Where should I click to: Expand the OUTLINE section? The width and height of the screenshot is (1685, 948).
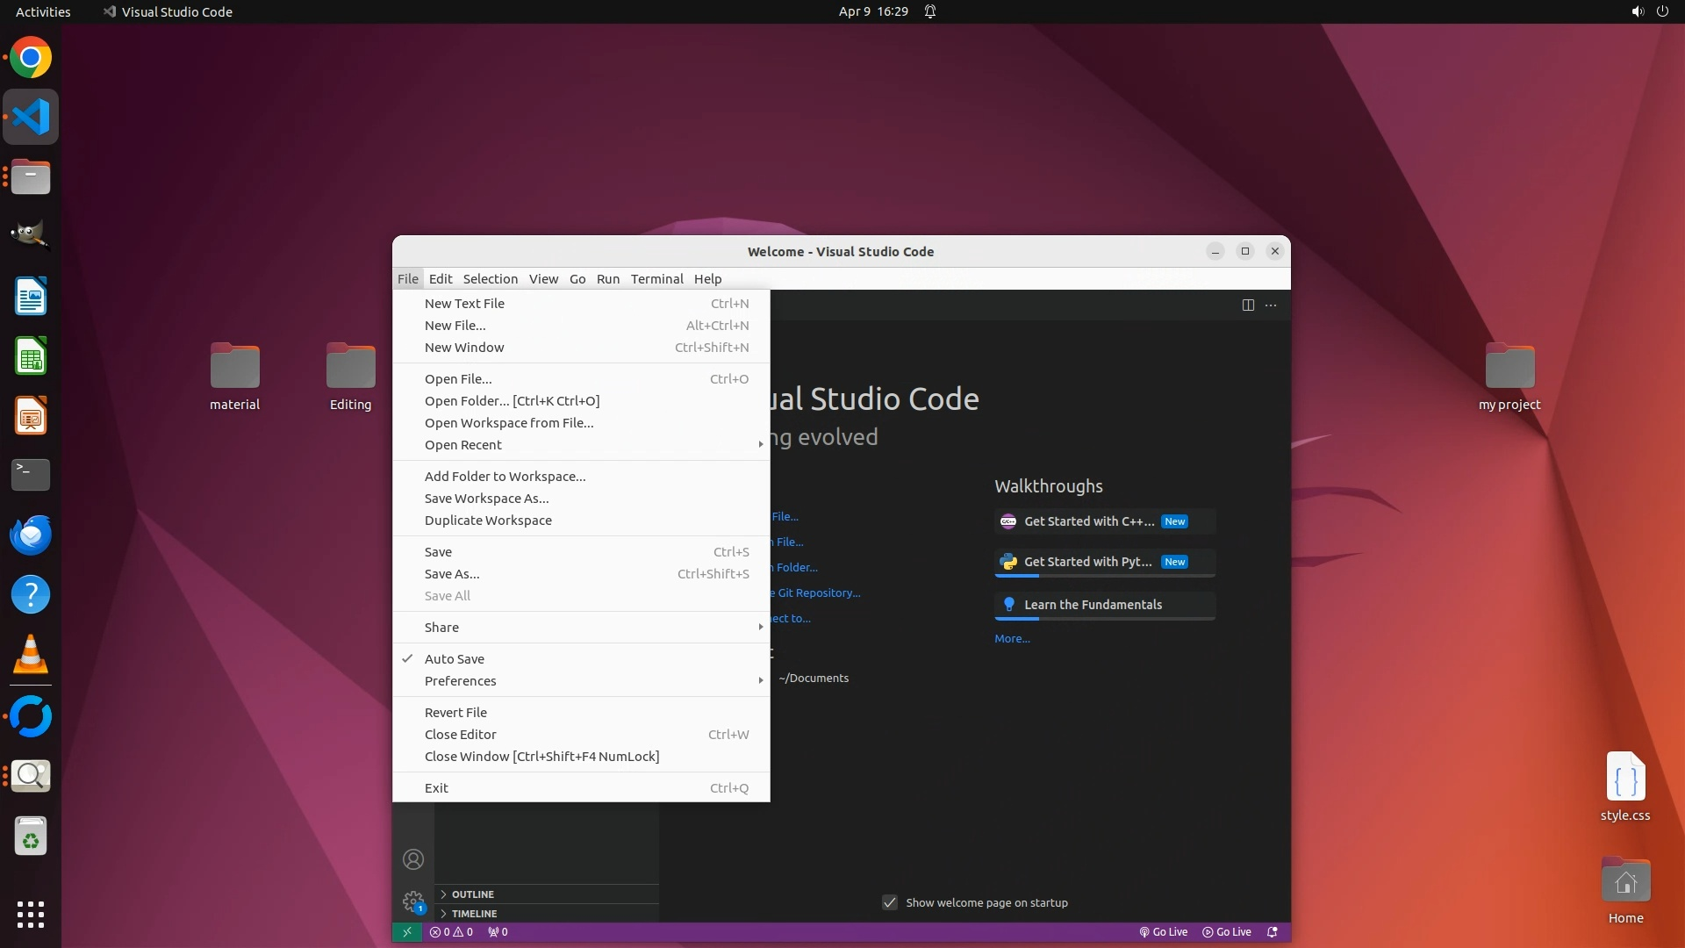click(473, 894)
